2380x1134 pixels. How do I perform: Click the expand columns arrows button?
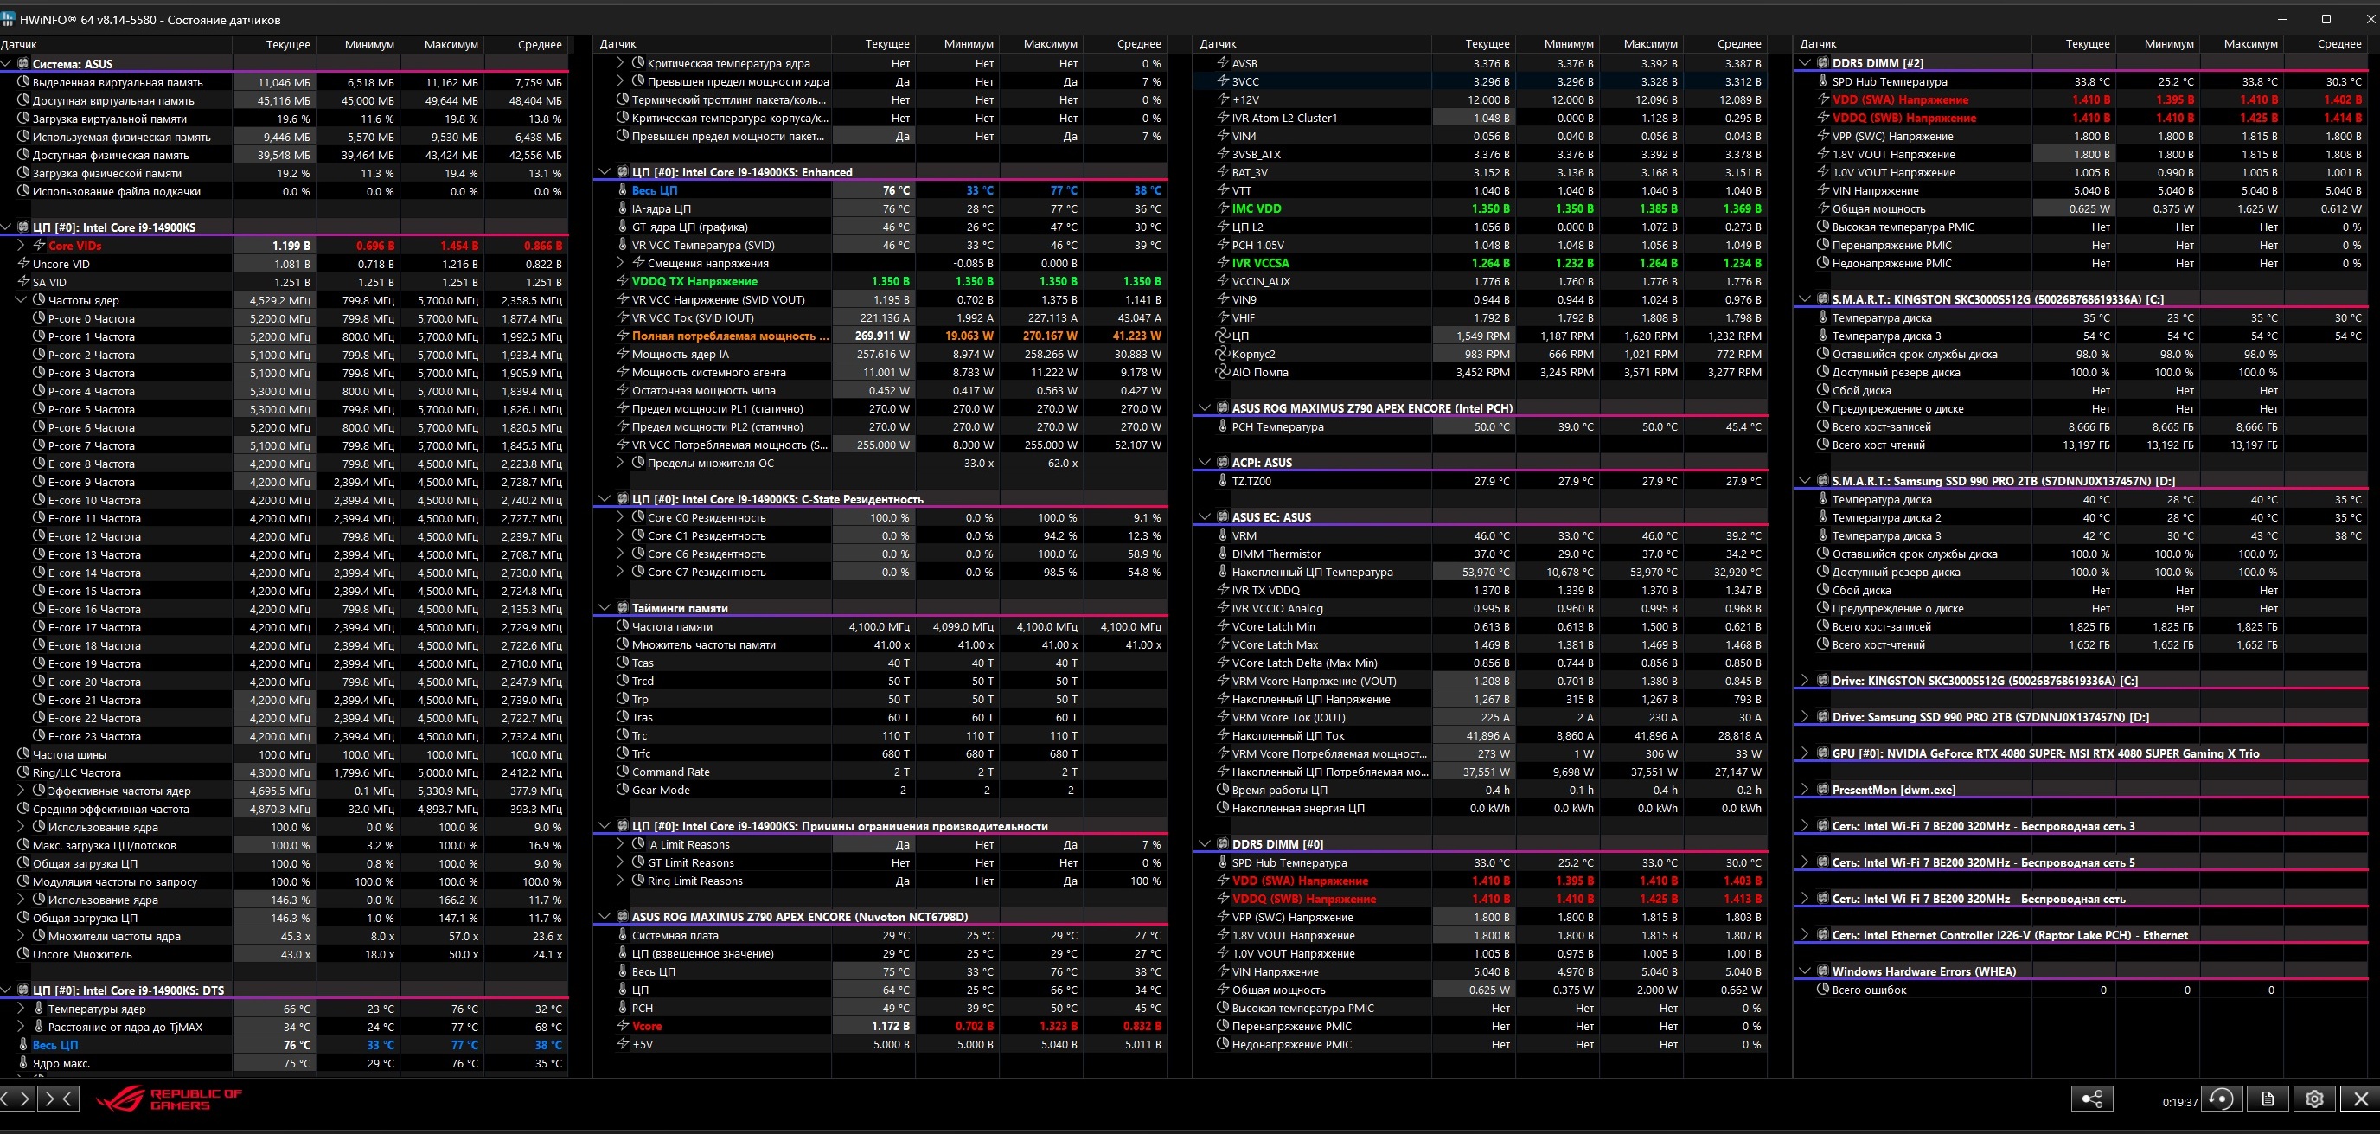coord(16,1099)
